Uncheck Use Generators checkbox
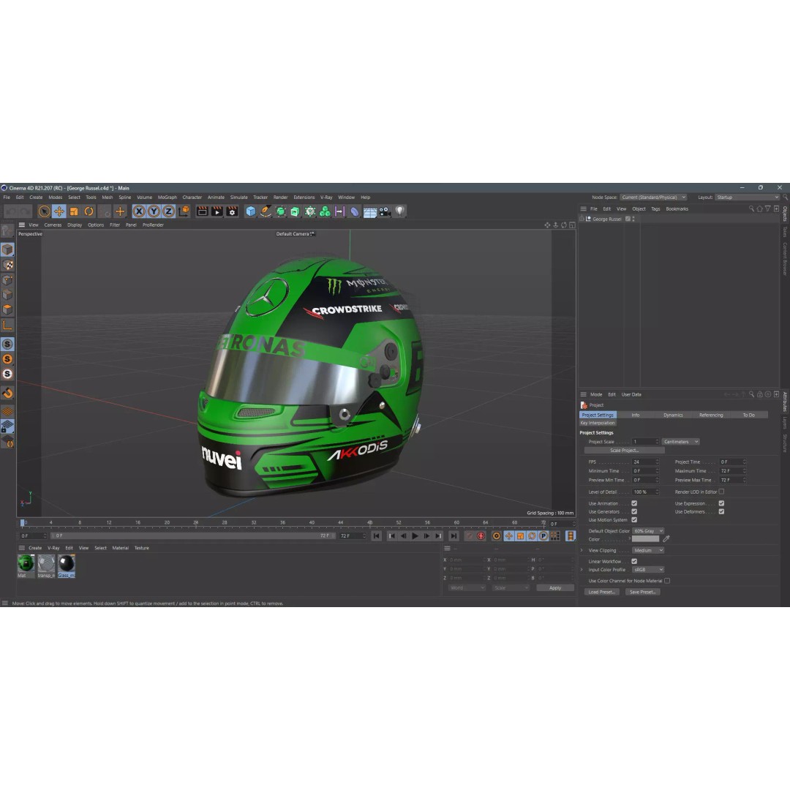Image resolution: width=790 pixels, height=790 pixels. coord(634,511)
